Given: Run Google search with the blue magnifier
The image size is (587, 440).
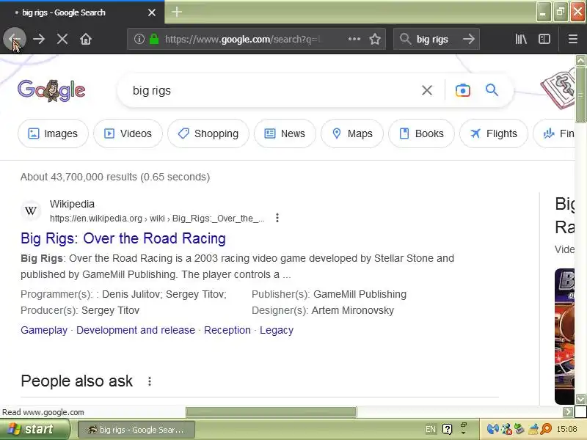Looking at the screenshot, I should (492, 90).
